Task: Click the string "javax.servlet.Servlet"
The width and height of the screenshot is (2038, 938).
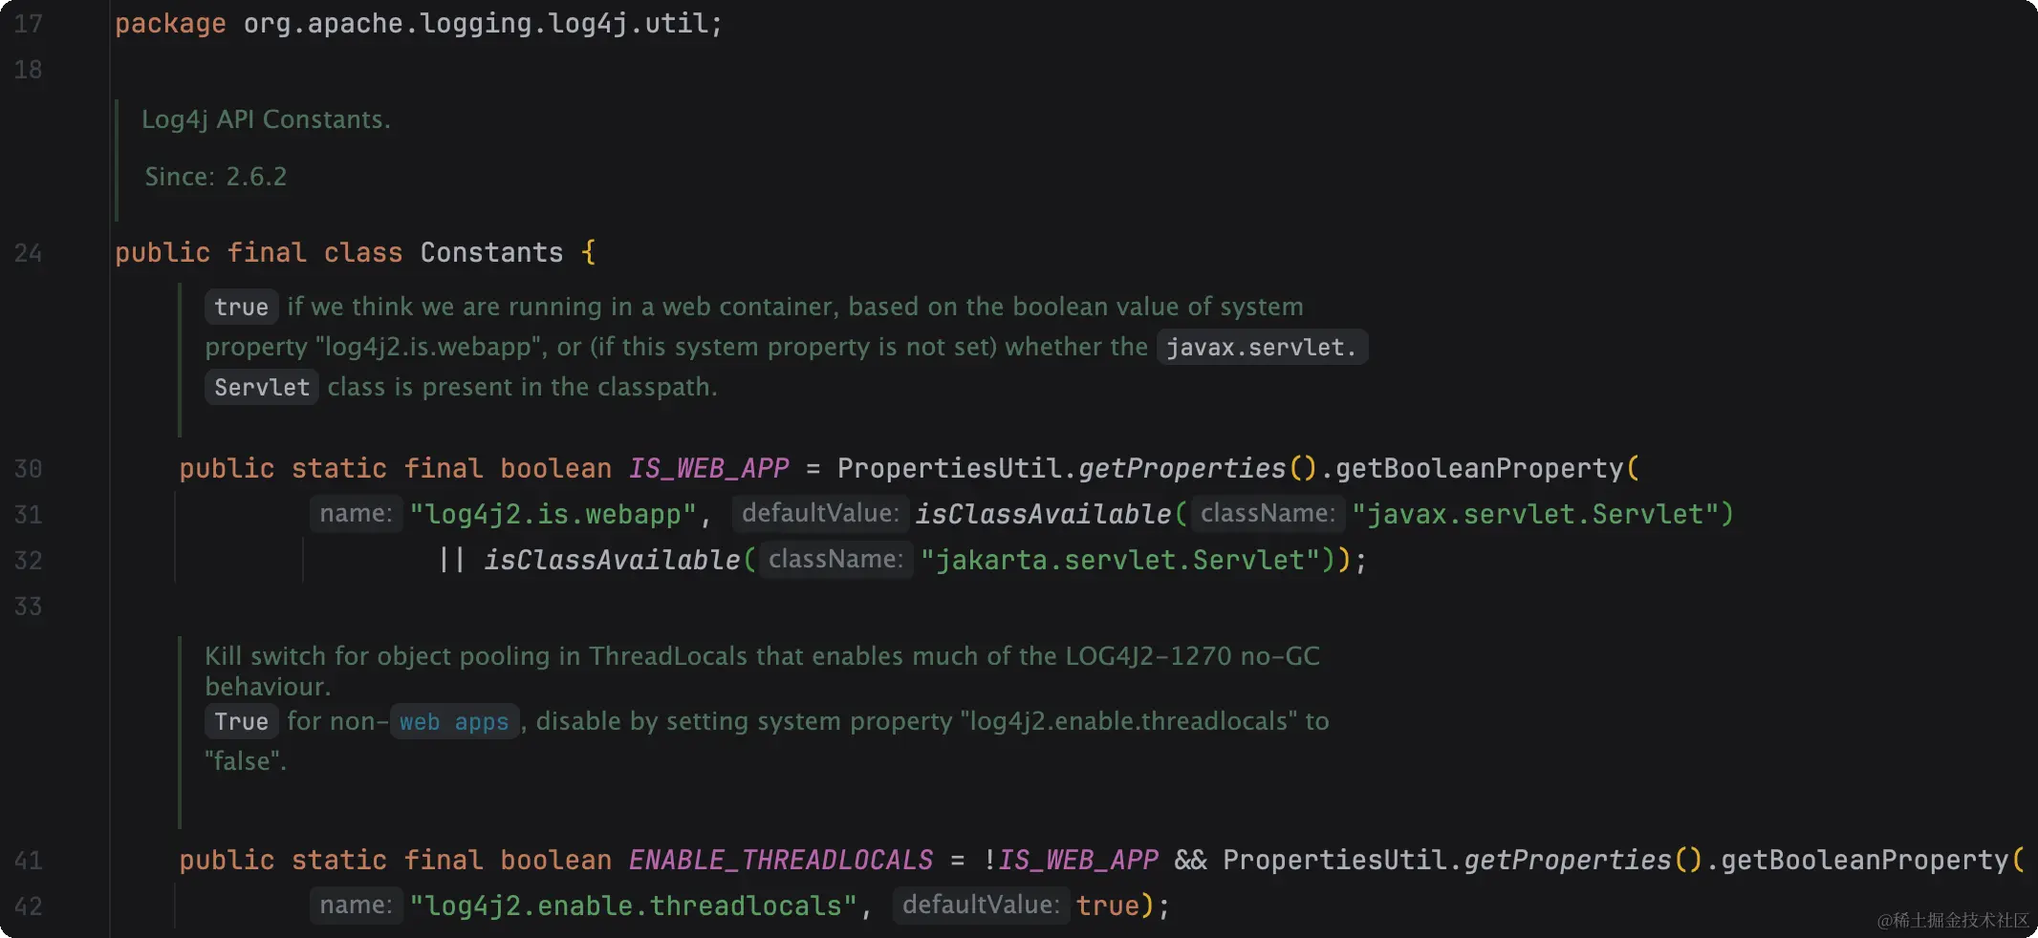Action: point(1536,515)
